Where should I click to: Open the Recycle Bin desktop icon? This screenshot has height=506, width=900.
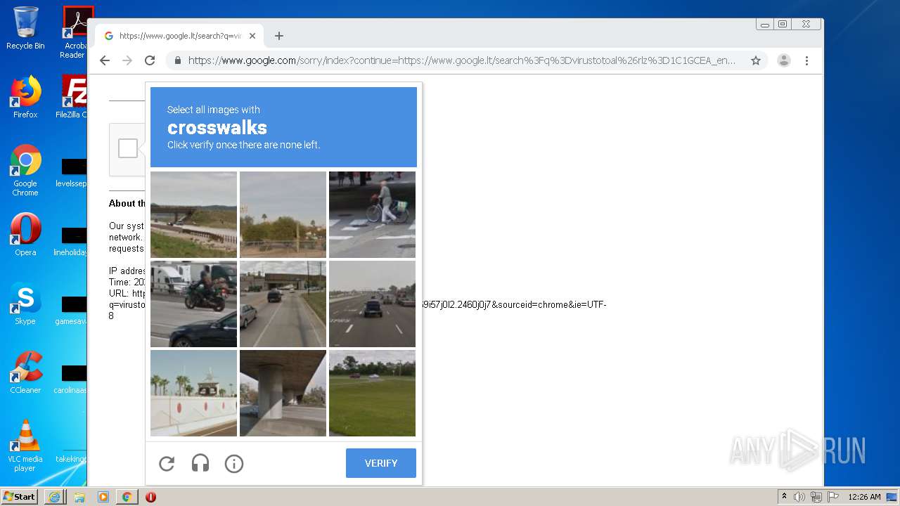[x=25, y=28]
